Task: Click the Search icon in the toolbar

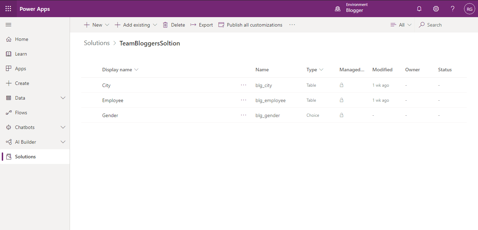Action: [x=421, y=25]
